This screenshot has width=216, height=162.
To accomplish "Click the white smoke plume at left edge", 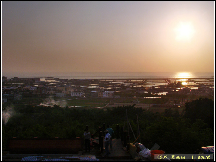I will (x=7, y=114).
